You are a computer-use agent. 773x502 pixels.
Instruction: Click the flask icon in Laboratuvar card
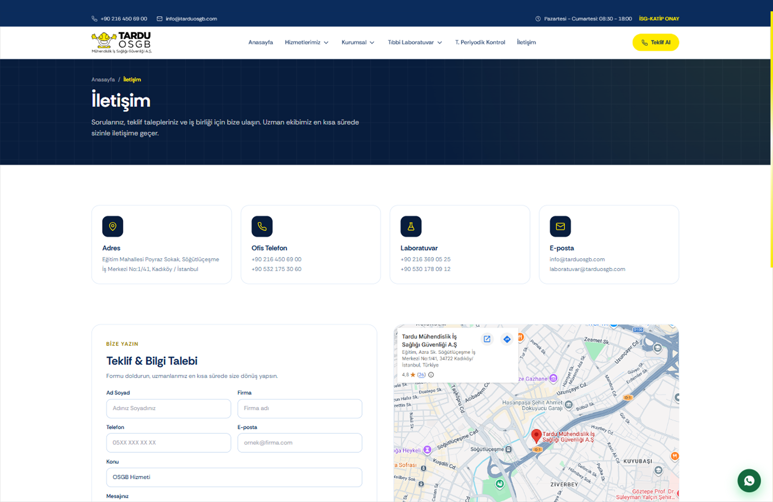(x=411, y=226)
